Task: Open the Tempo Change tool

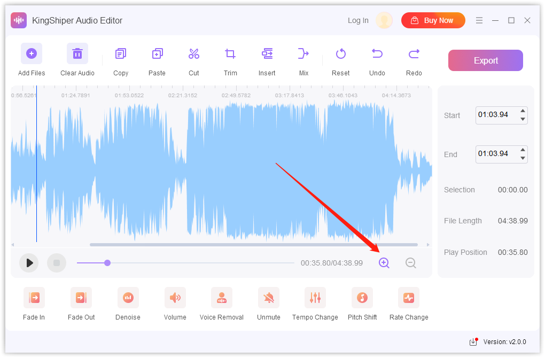Action: pos(315,298)
